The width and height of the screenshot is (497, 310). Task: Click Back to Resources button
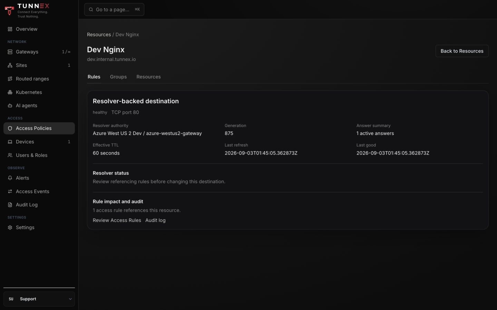click(x=462, y=51)
